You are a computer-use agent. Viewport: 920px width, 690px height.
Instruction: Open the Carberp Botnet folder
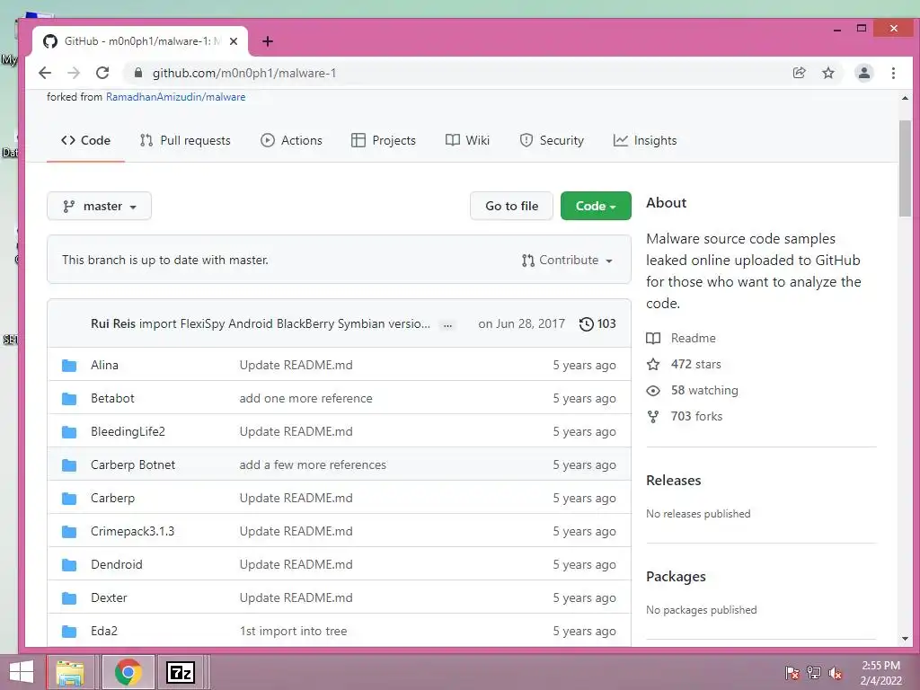133,464
